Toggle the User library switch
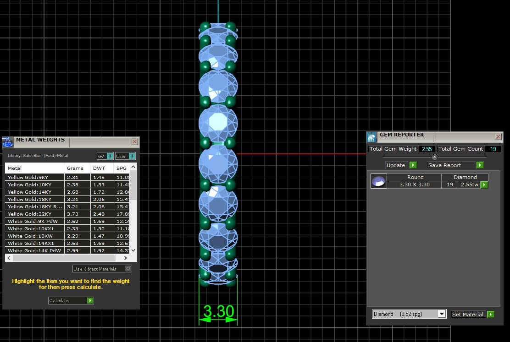Image resolution: width=510 pixels, height=342 pixels. tap(125, 156)
